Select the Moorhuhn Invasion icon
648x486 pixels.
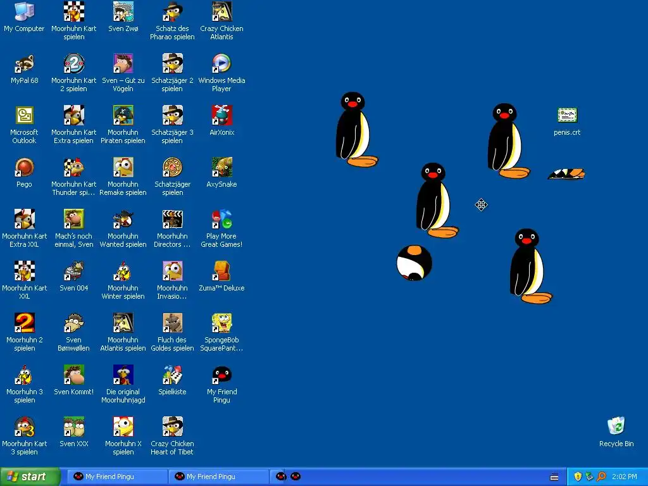(172, 271)
